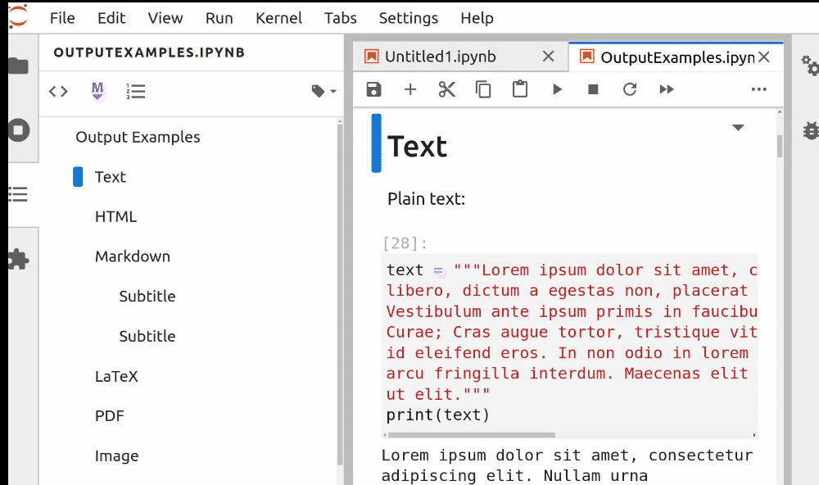Open the Table of Contents sidebar icon
Image resolution: width=819 pixels, height=485 pixels.
(x=18, y=194)
